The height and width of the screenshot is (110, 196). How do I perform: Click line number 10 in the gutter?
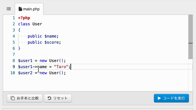point(13,73)
